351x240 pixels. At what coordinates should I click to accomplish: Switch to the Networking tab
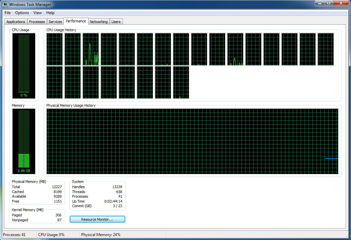(x=99, y=22)
